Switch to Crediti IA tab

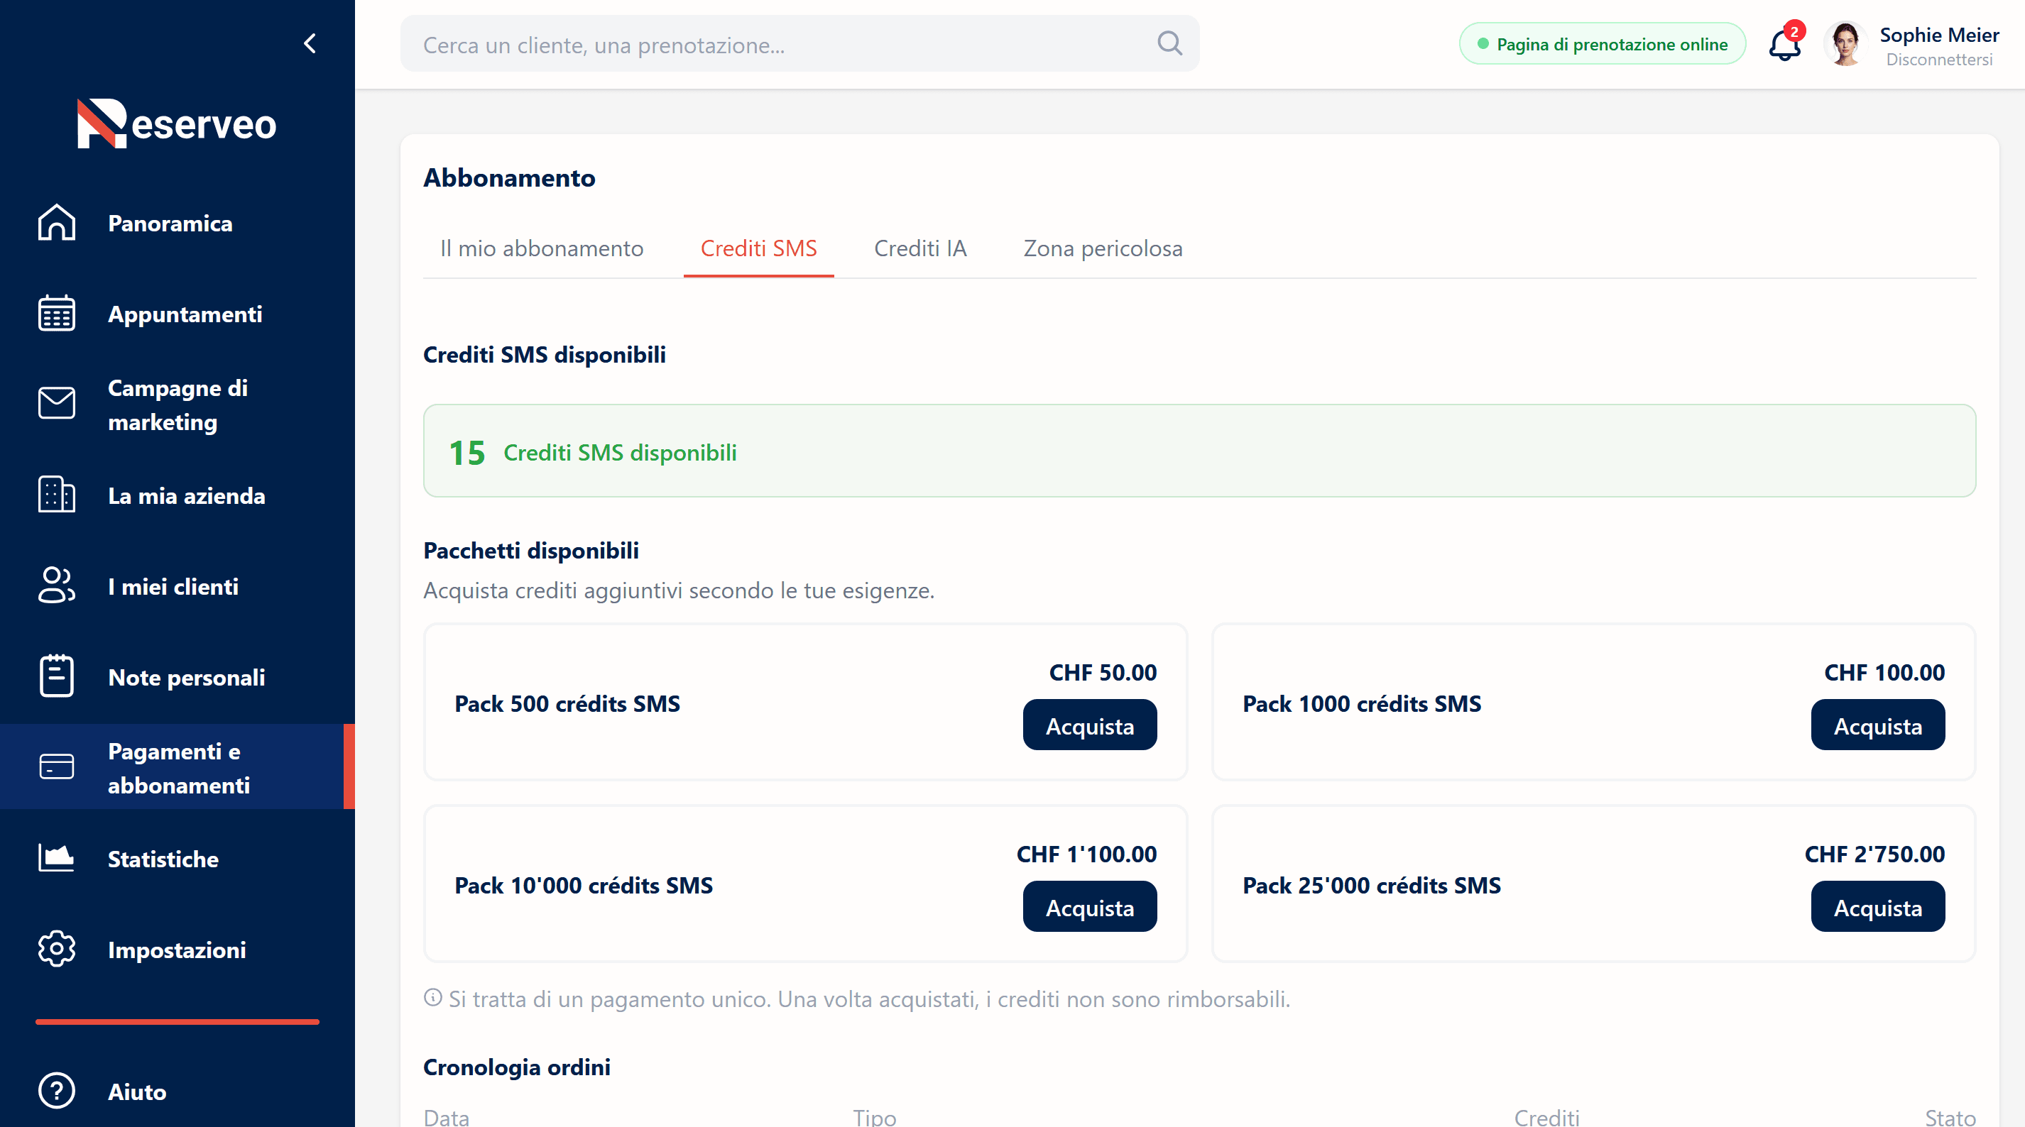919,248
